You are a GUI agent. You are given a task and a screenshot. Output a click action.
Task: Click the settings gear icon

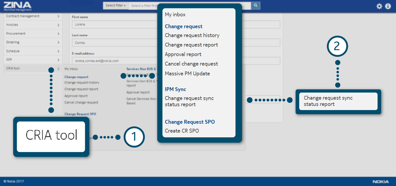pos(379,6)
